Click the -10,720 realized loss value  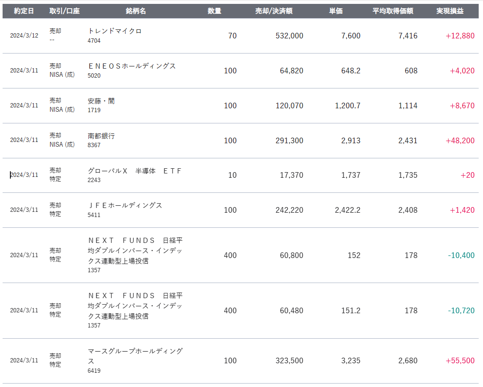point(461,311)
